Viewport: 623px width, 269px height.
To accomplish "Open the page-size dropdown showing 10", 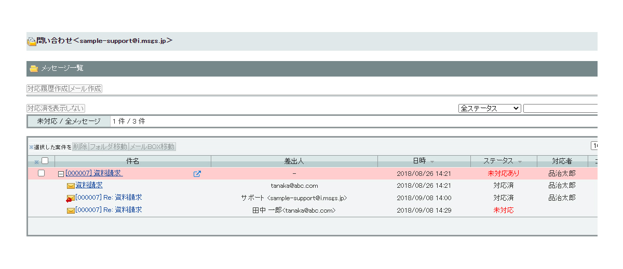I will (594, 146).
